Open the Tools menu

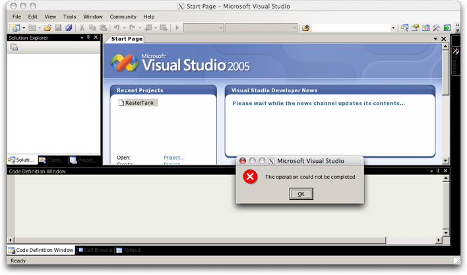pyautogui.click(x=69, y=16)
